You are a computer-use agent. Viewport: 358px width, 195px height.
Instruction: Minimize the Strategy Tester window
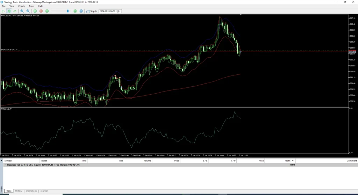tap(336, 2)
